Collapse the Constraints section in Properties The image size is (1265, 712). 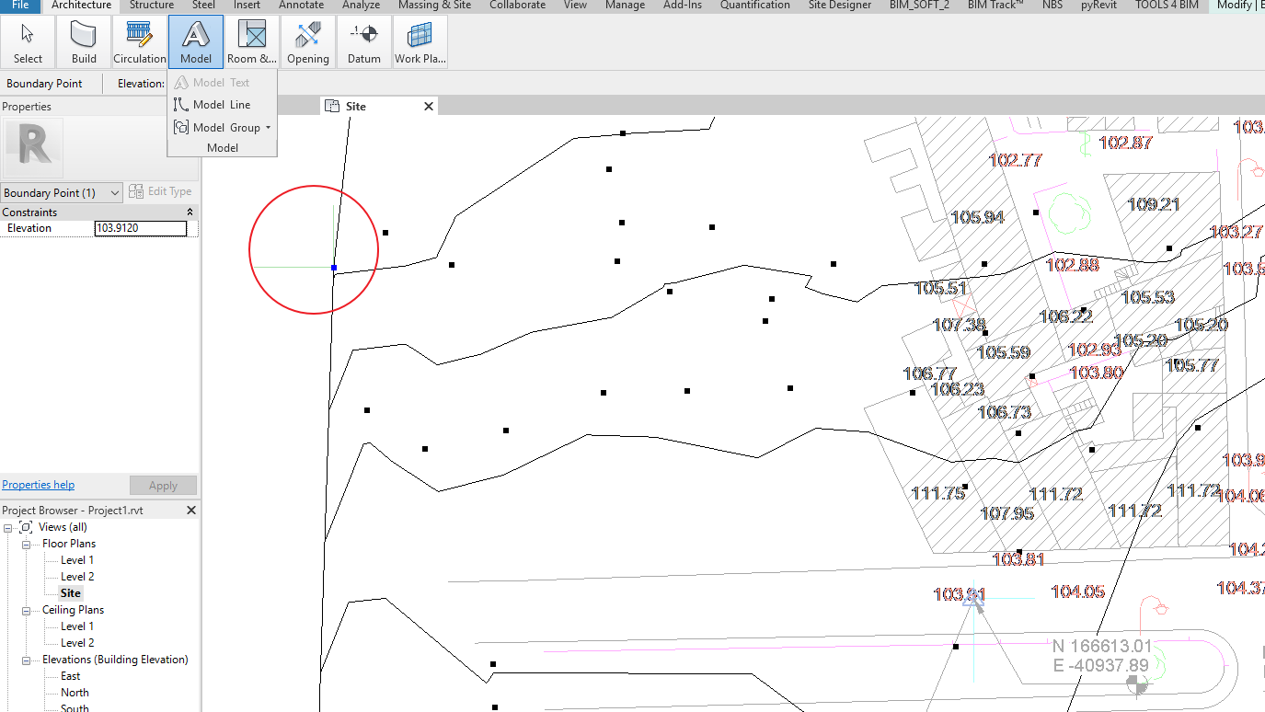190,212
